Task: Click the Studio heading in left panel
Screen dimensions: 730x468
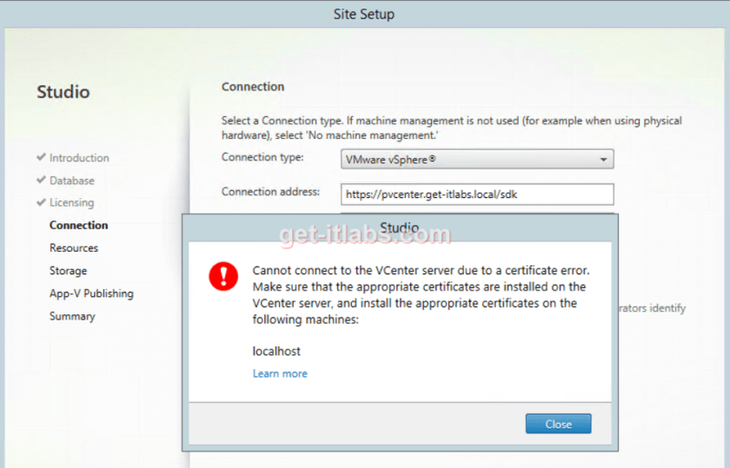Action: (x=63, y=92)
